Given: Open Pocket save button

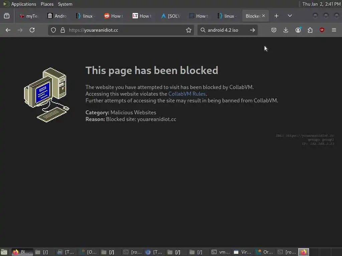Looking at the screenshot, I should coord(274,30).
